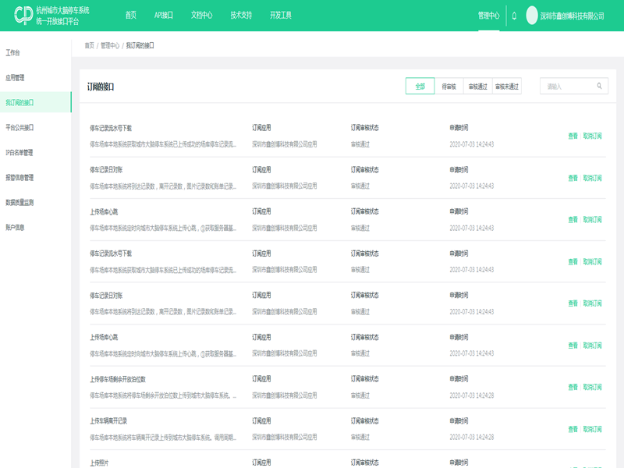Select the 待审核 filter
This screenshot has width=624, height=468.
pos(448,87)
